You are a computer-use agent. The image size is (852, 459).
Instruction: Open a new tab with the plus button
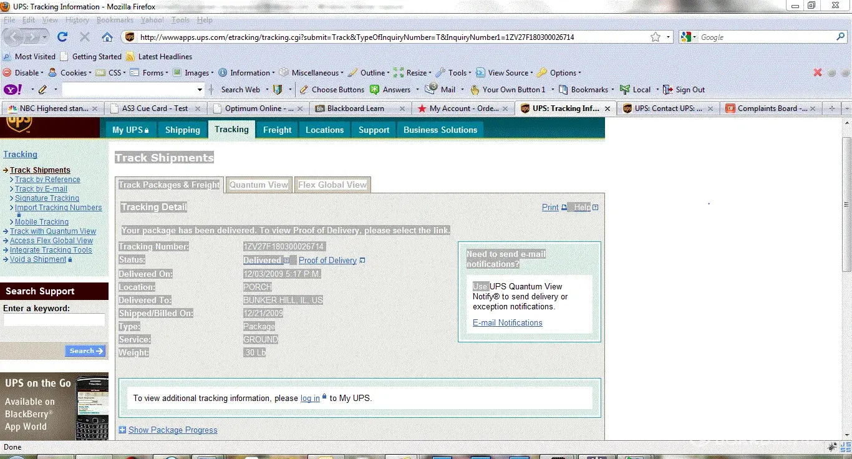tap(831, 109)
